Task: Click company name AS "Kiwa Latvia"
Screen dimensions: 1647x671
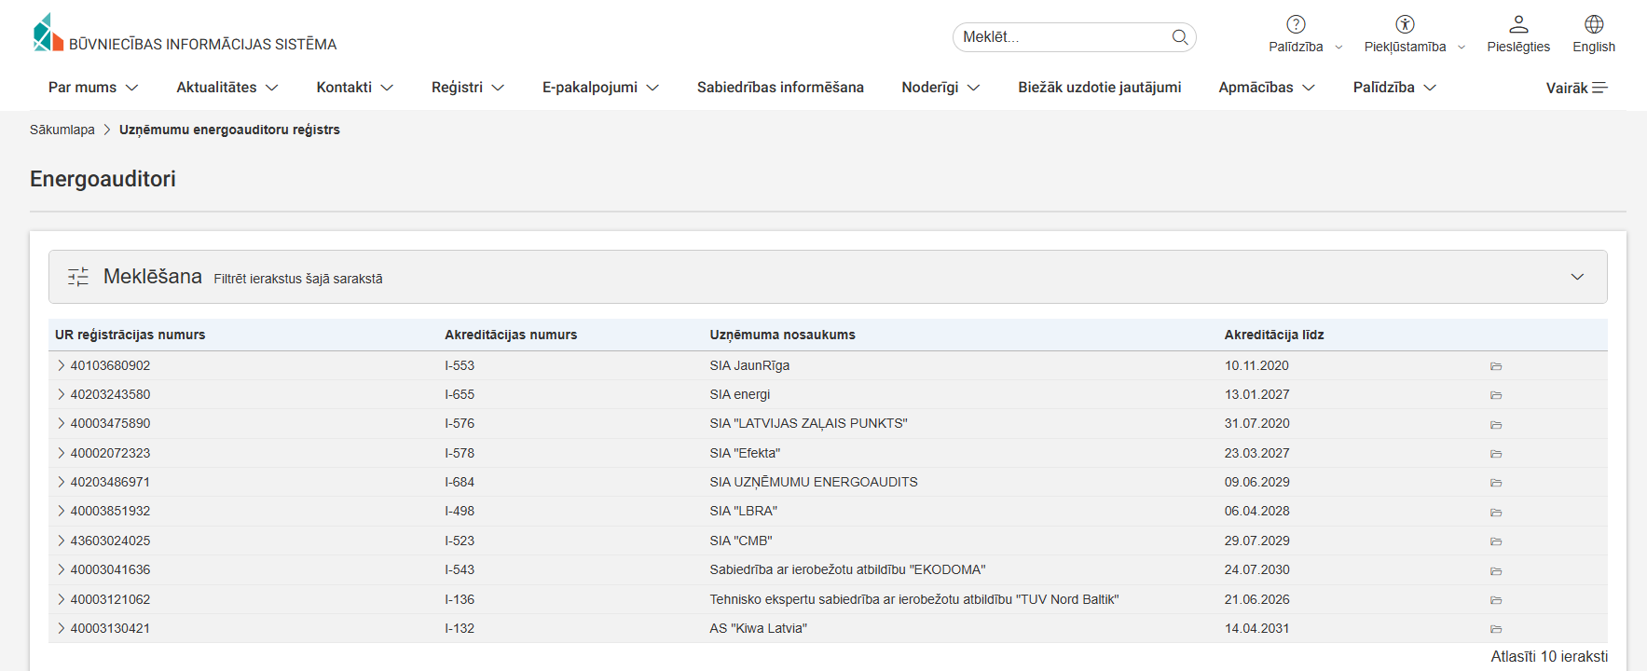Action: click(759, 628)
